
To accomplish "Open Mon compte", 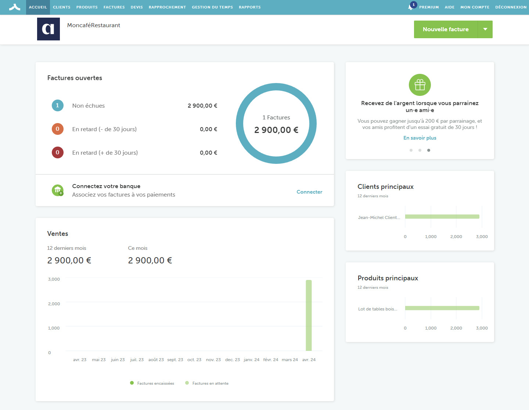I will [x=475, y=7].
